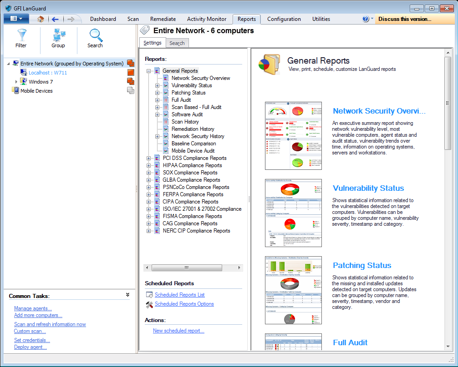Click the New scheduled report link
The height and width of the screenshot is (367, 458).
178,330
